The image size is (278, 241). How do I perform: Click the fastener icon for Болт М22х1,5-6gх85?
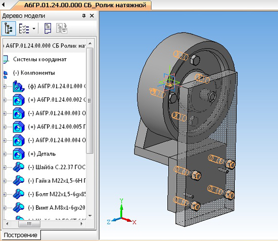(x=18, y=194)
